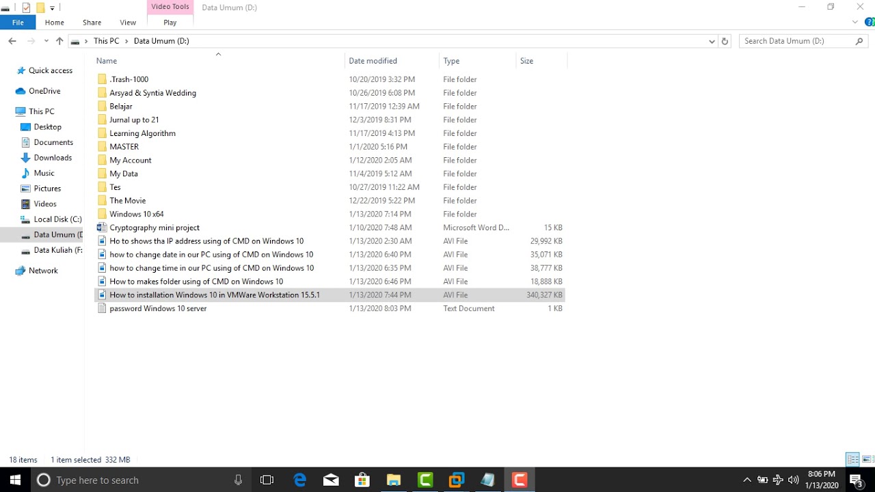Click the search magnifier icon
This screenshot has width=875, height=492.
[x=860, y=41]
